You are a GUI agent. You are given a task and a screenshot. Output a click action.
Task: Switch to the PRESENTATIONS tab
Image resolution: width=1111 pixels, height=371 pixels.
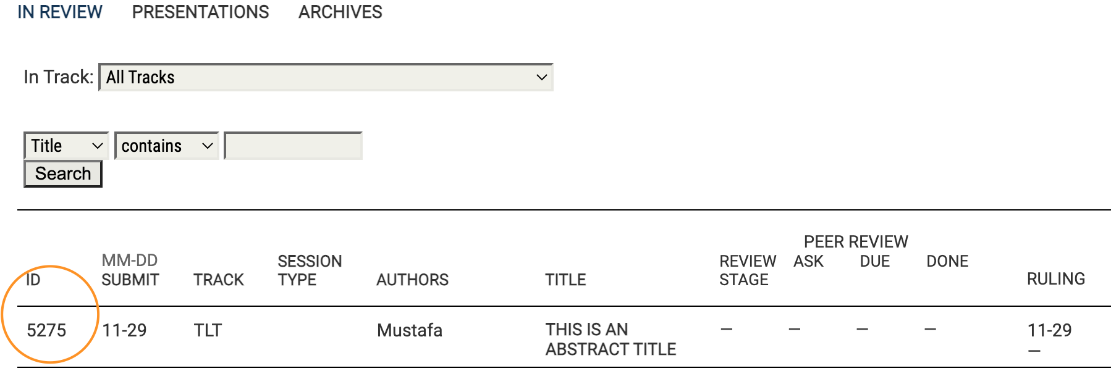200,12
